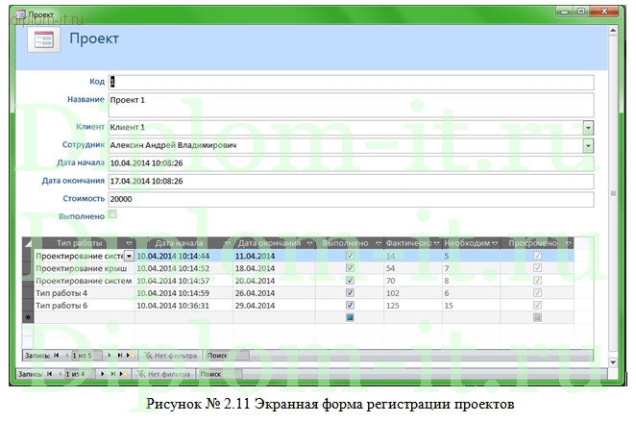Select date cell 10.04.2014 10:14:52
Screen dimensions: 636x422
point(183,268)
